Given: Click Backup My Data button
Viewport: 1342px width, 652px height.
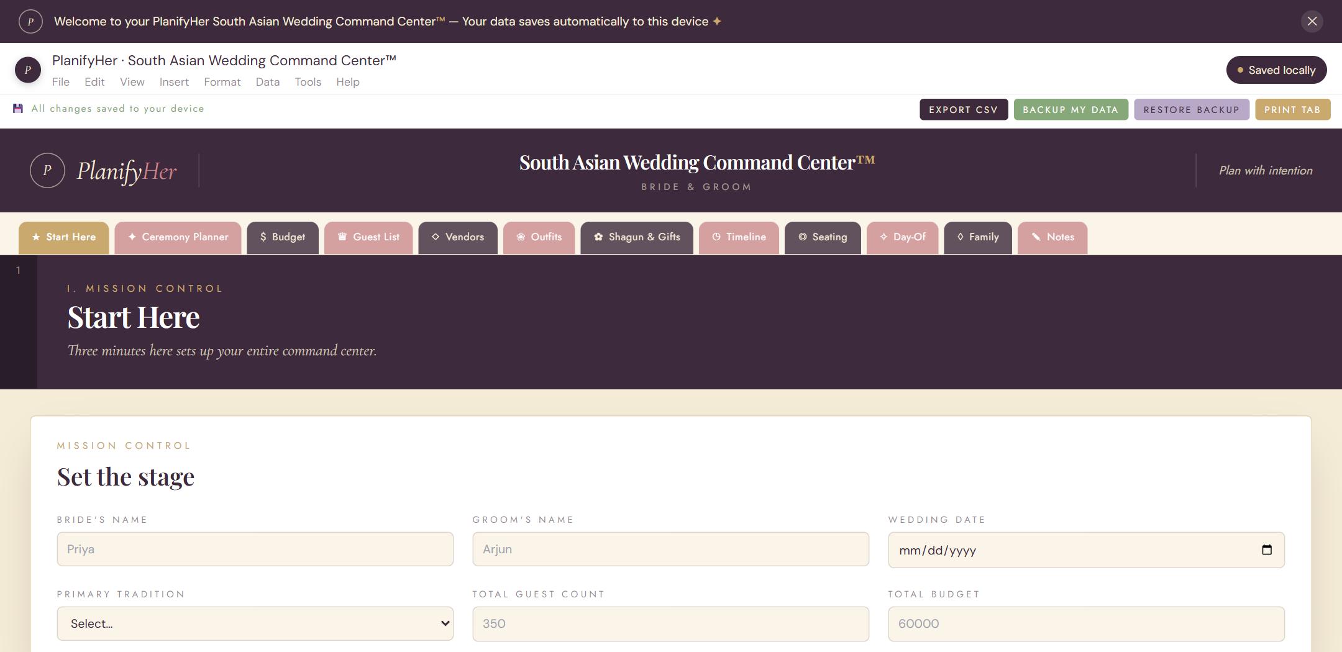Looking at the screenshot, I should [1070, 109].
